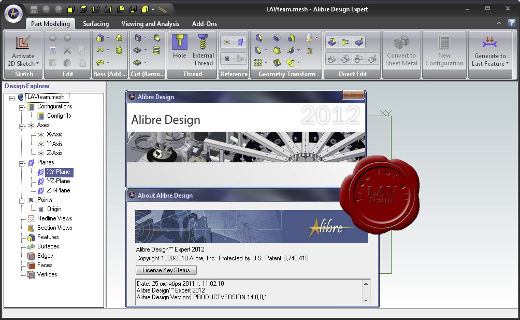
Task: Select Z-Axis in Design Explorer
Action: tap(54, 153)
